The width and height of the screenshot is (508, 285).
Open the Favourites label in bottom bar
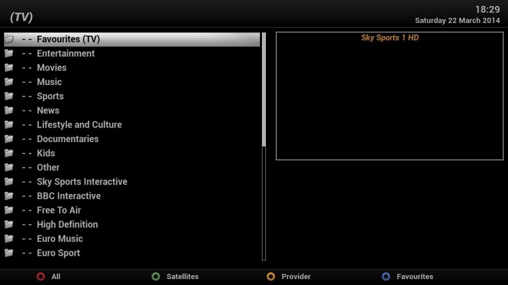415,277
